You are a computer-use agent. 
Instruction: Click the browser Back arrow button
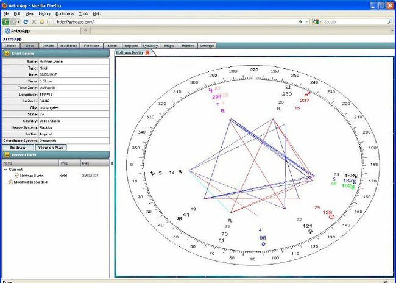pyautogui.click(x=6, y=21)
